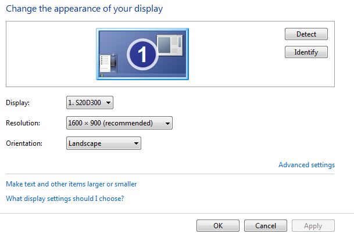Expand the Orientation dropdown set to Landscape
This screenshot has width=354, height=241.
[103, 143]
